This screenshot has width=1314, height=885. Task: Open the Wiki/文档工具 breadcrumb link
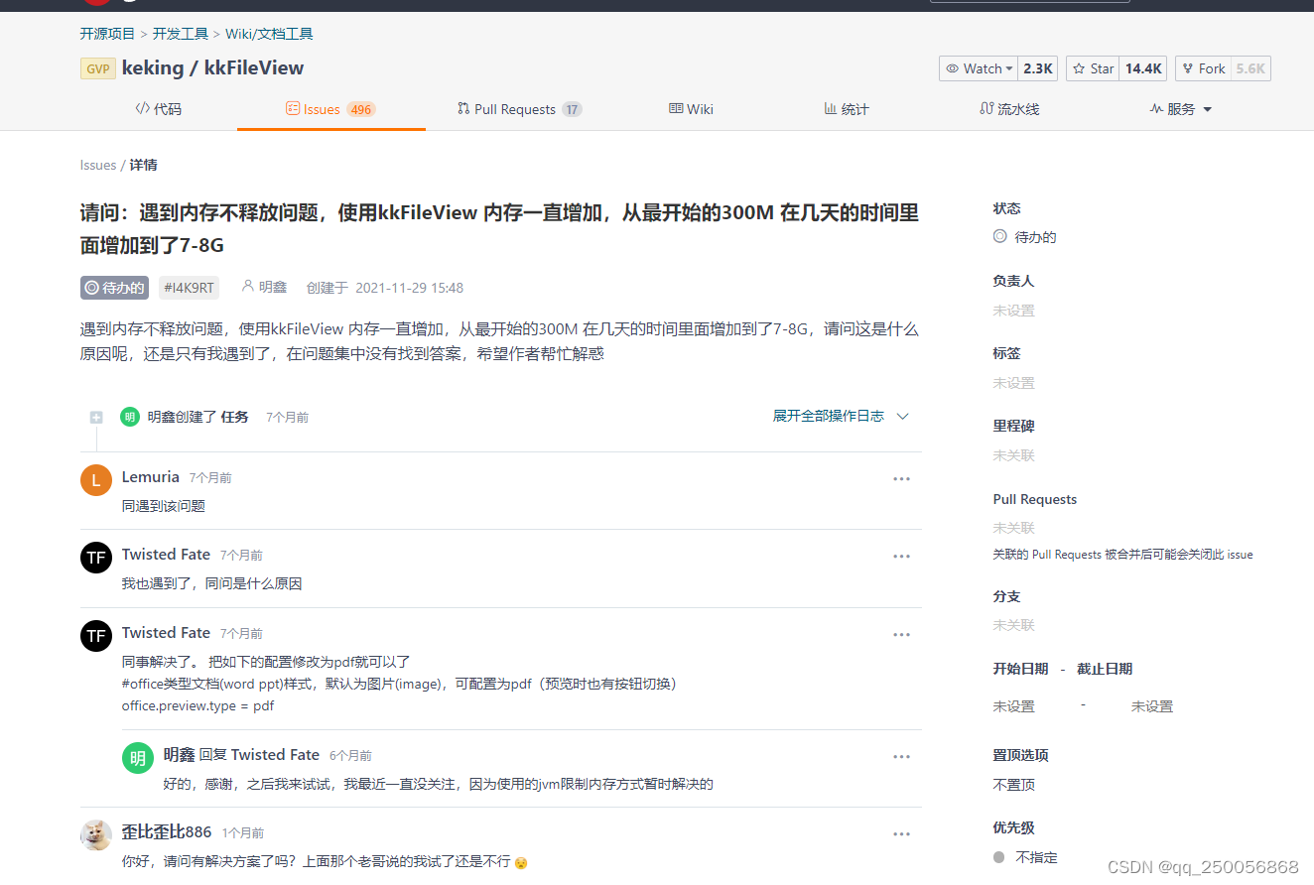pyautogui.click(x=269, y=34)
